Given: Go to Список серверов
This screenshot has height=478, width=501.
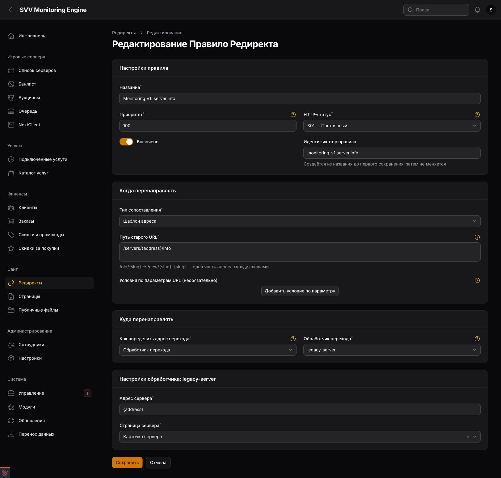Looking at the screenshot, I should (49, 70).
